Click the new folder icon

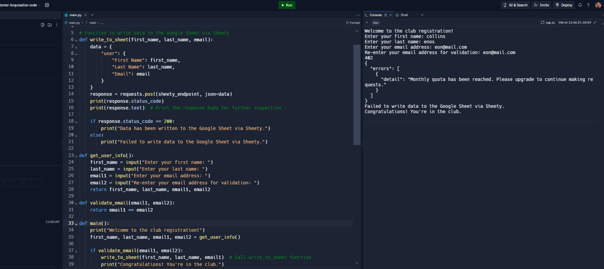tap(50, 25)
